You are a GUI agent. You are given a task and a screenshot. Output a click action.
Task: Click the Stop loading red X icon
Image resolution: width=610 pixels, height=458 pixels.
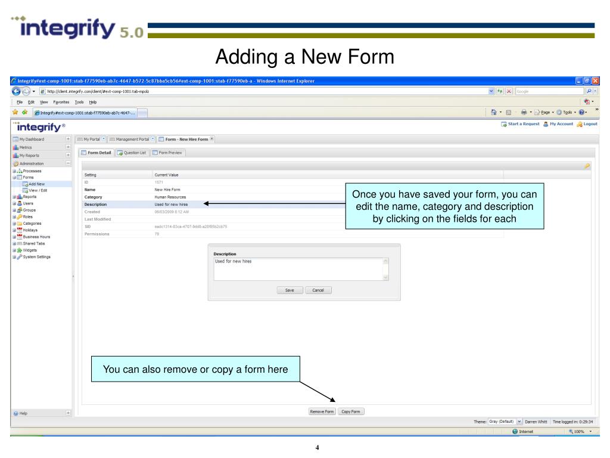point(509,91)
